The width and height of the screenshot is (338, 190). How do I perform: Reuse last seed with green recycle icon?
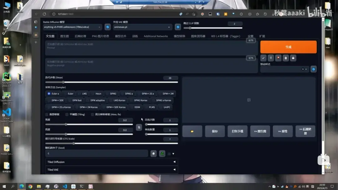(x=162, y=153)
